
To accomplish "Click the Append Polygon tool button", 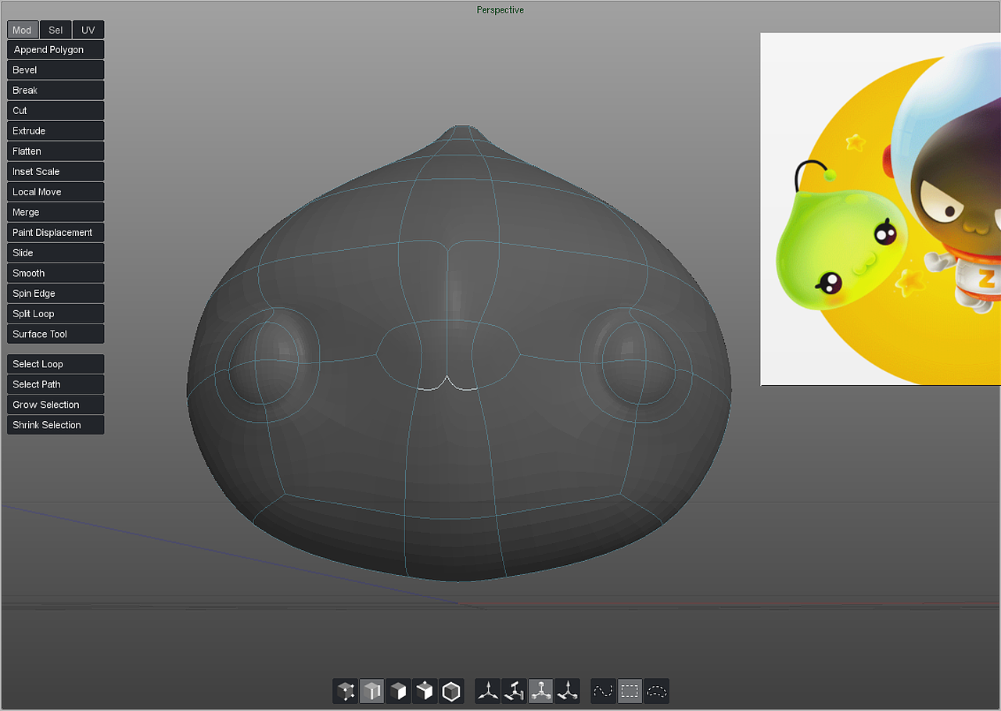I will (x=56, y=50).
